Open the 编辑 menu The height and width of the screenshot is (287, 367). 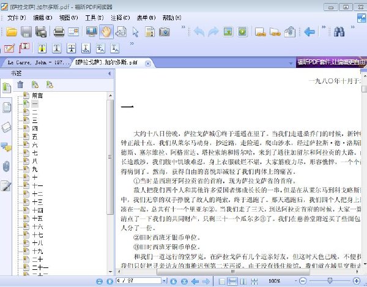pyautogui.click(x=43, y=18)
